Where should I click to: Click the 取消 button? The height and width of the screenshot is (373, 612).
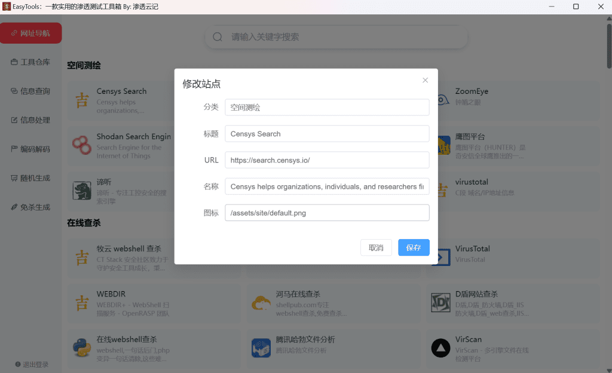click(x=376, y=247)
